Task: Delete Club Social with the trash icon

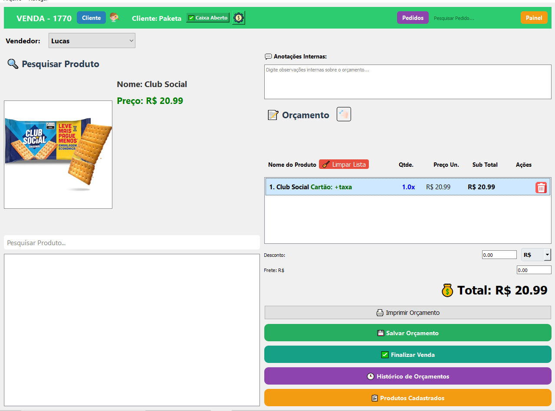Action: pyautogui.click(x=541, y=187)
